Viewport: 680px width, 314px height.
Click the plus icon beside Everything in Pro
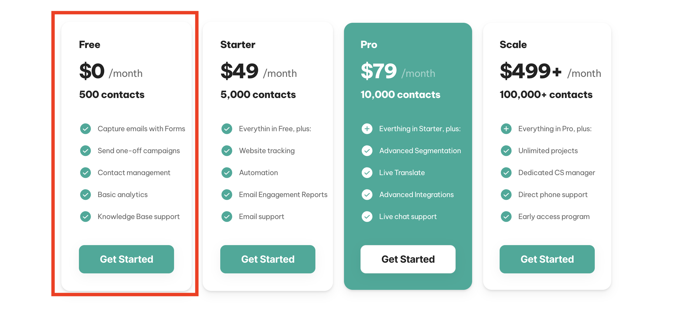pos(506,129)
